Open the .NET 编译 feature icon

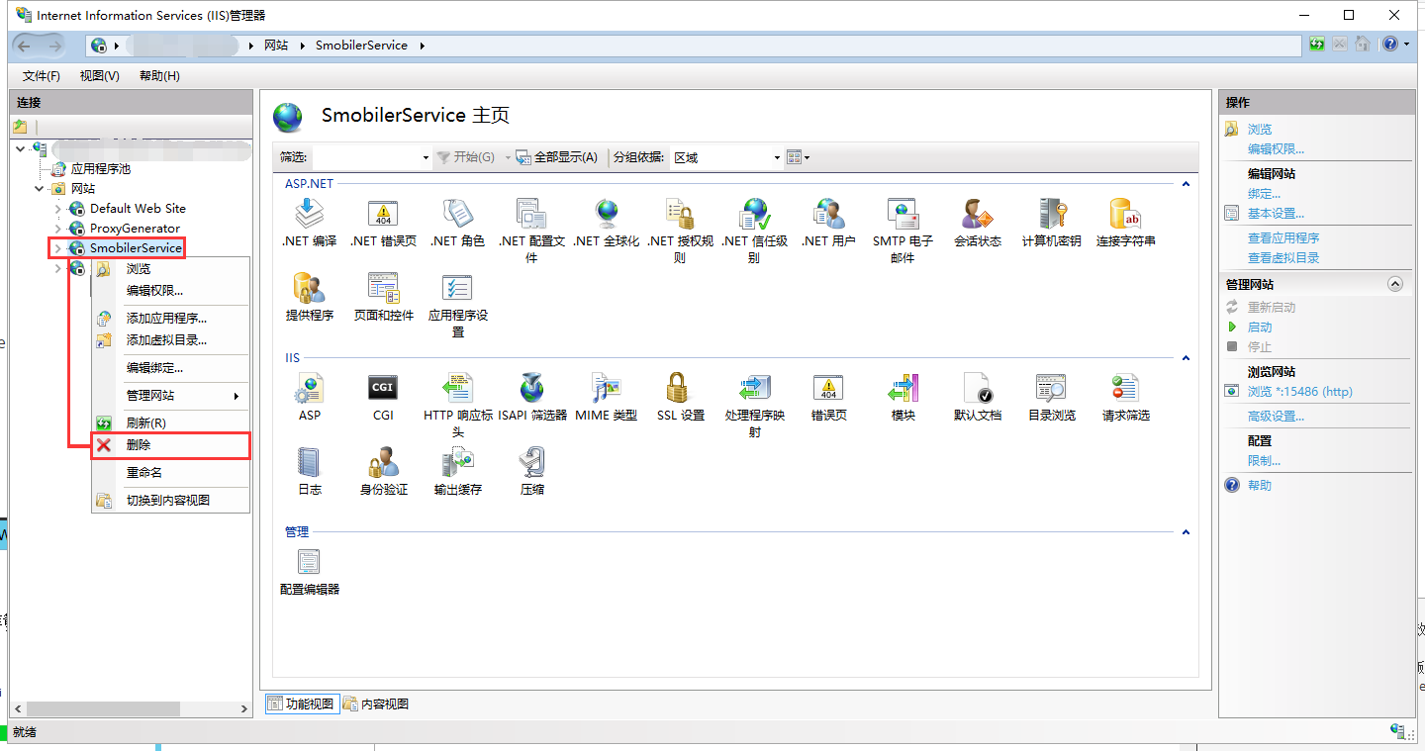(309, 223)
